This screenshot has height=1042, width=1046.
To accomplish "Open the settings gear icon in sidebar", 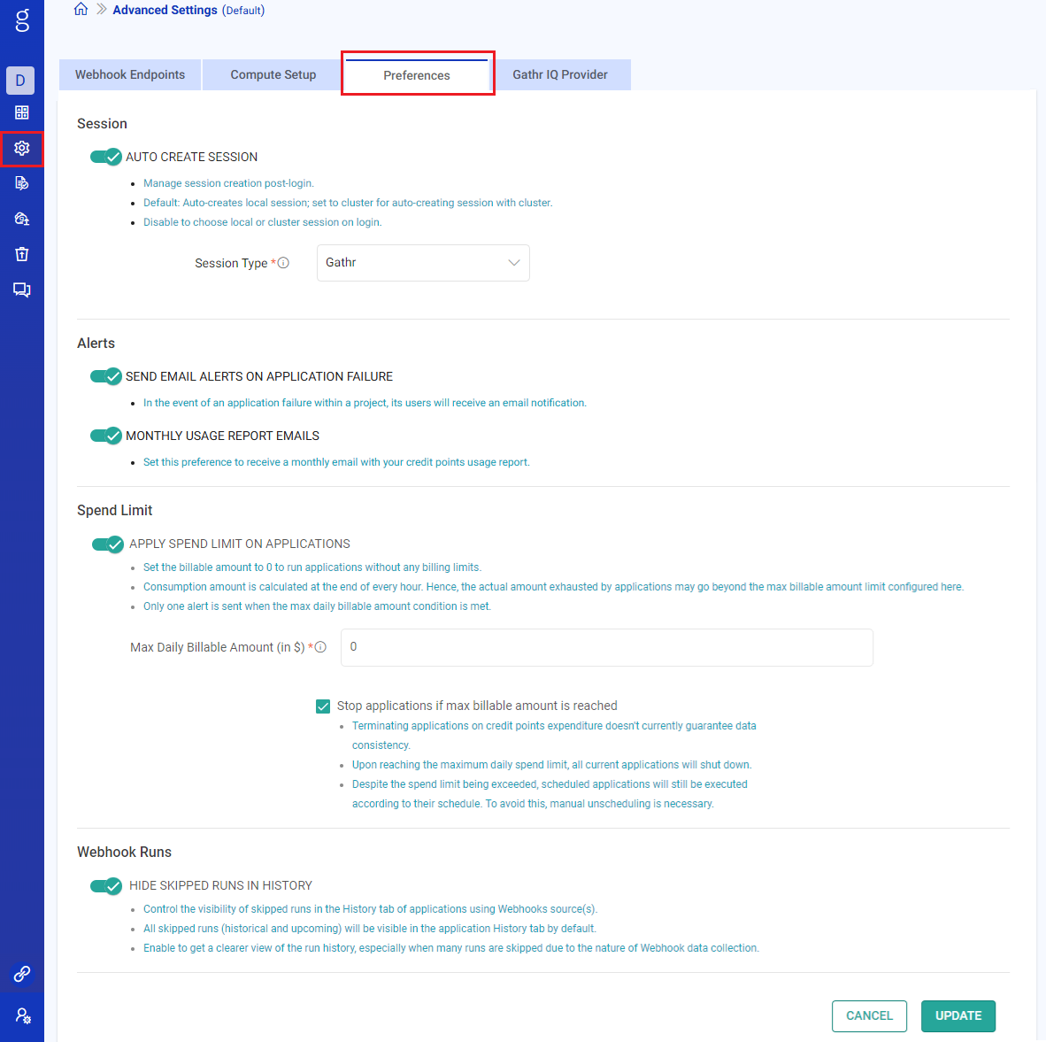I will click(x=22, y=148).
